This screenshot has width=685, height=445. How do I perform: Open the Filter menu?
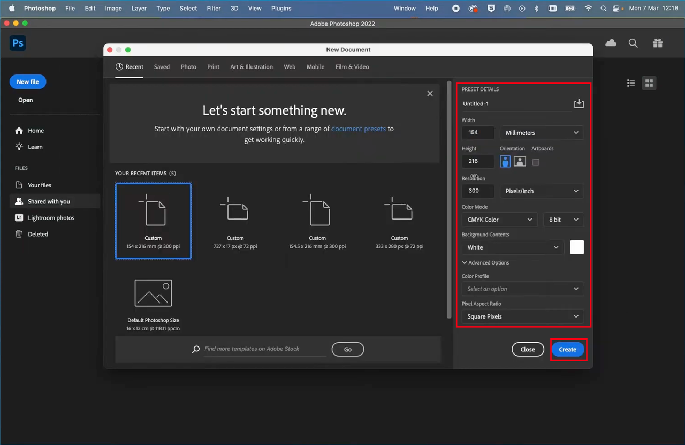pyautogui.click(x=214, y=8)
